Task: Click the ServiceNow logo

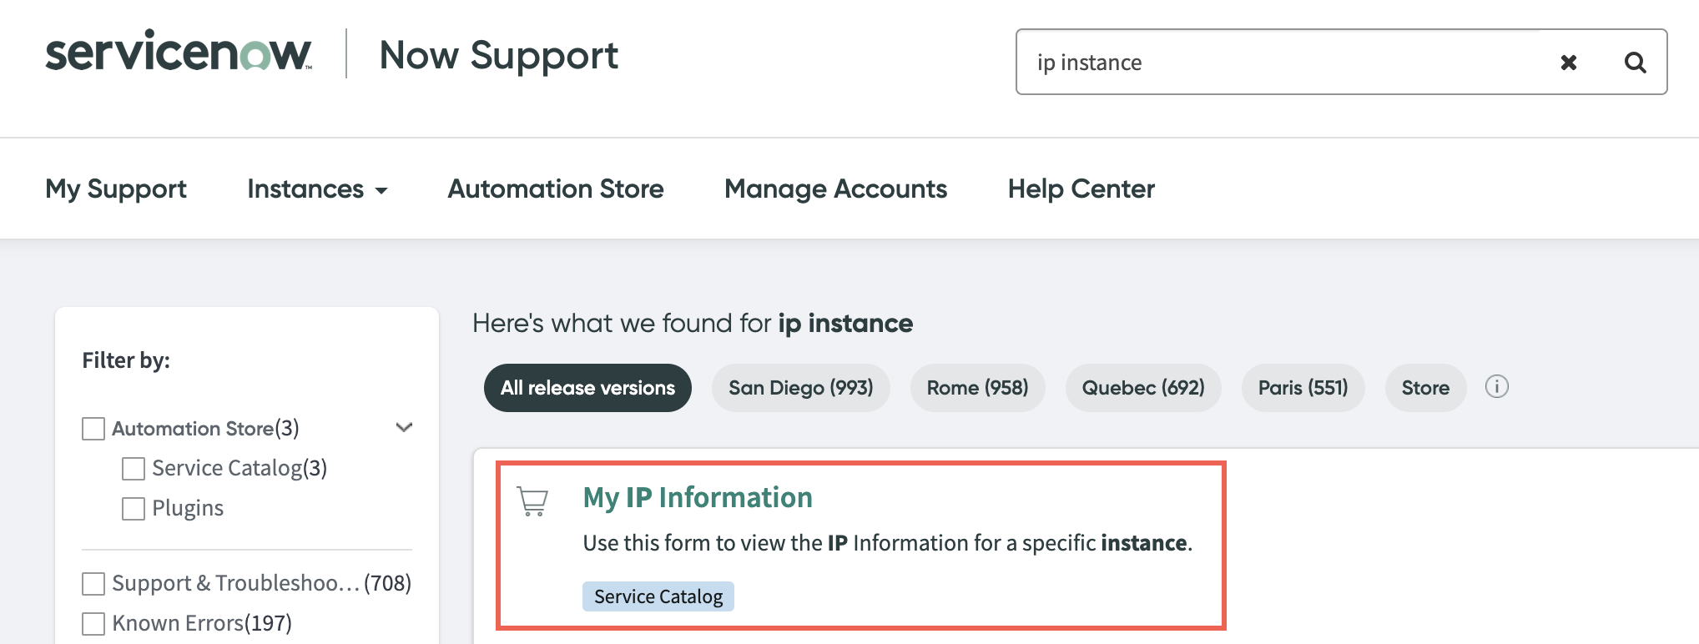Action: [179, 52]
